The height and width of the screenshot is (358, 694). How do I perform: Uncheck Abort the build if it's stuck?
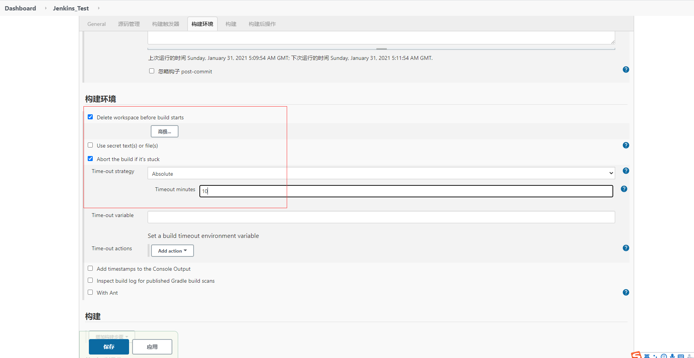coord(90,159)
